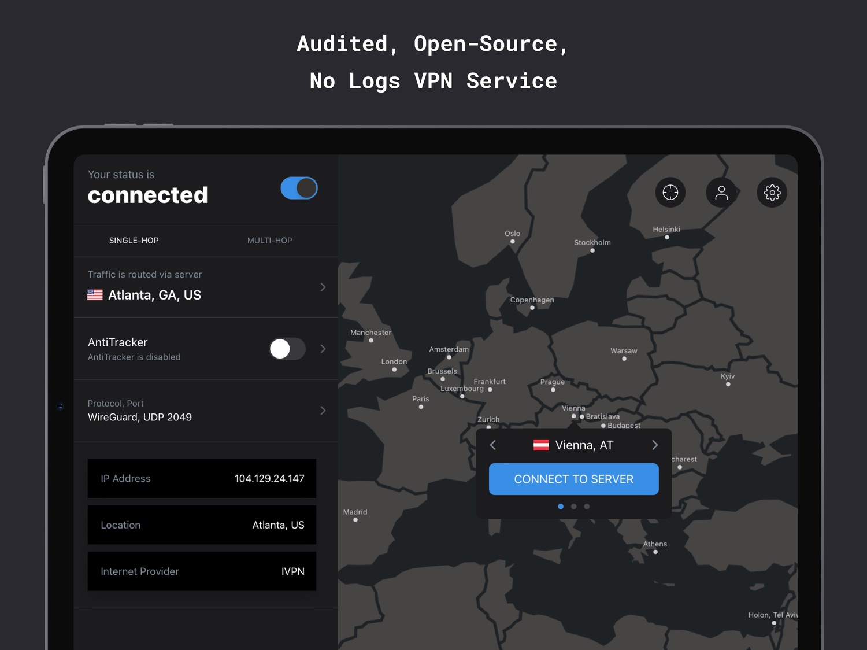Open Protocol and Port options chevron
This screenshot has width=867, height=650.
click(x=323, y=411)
